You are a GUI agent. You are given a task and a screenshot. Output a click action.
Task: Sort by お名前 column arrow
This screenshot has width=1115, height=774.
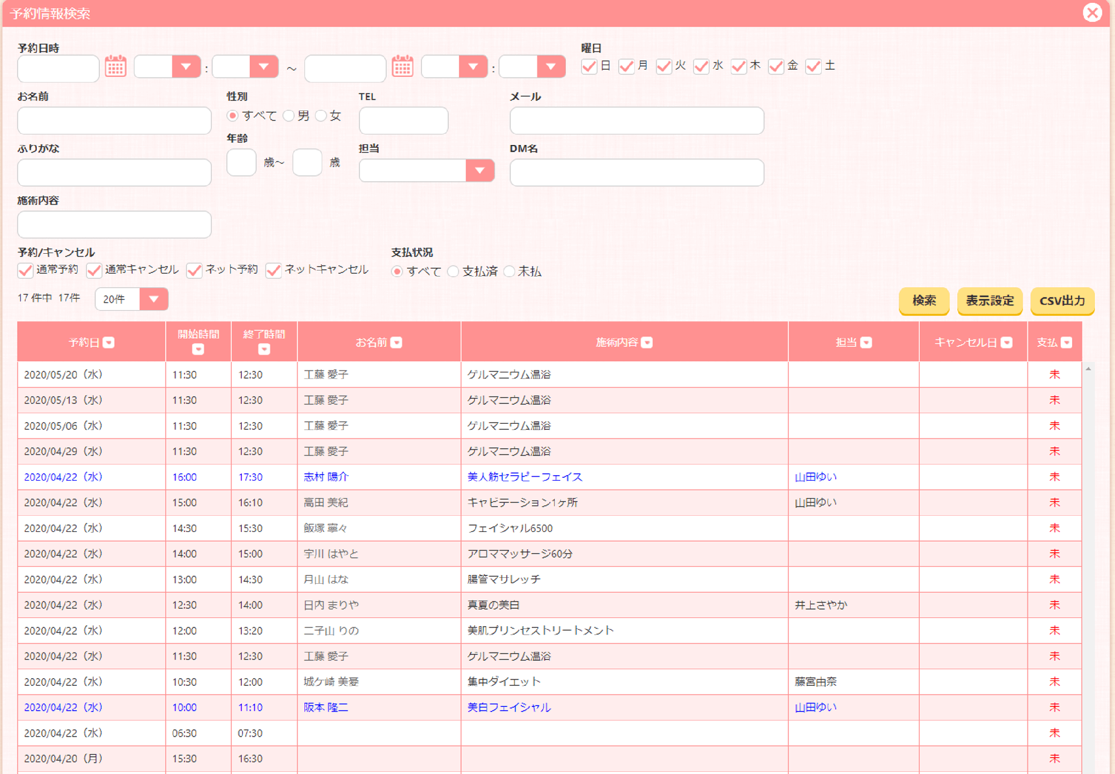coord(396,342)
